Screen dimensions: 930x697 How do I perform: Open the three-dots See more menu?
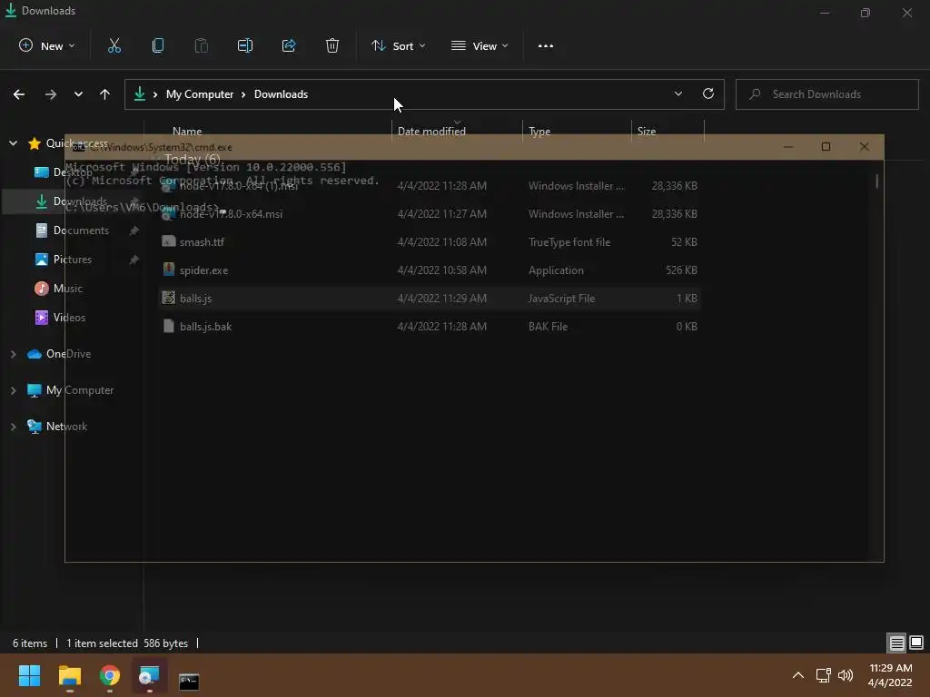(x=546, y=45)
